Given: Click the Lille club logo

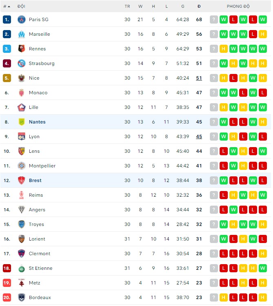Looking at the screenshot, I should pyautogui.click(x=22, y=107).
